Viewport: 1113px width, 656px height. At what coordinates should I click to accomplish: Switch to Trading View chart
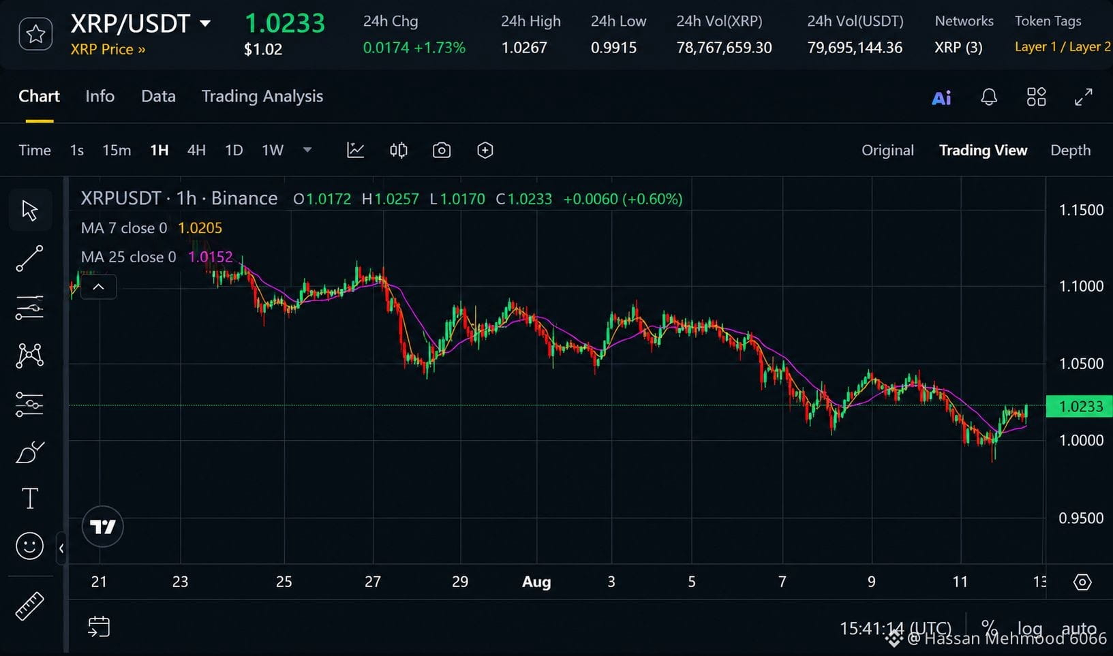click(983, 150)
